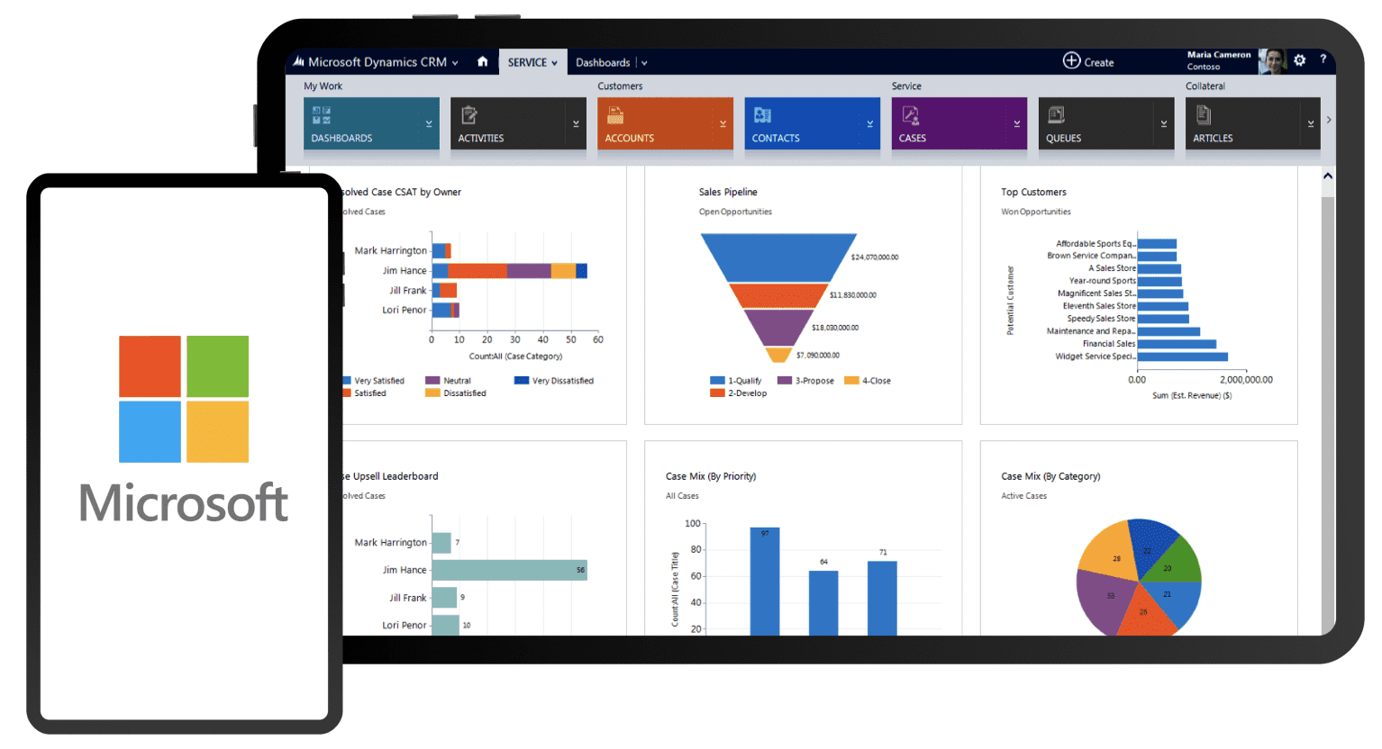Screen dimensions: 1382x749
Task: Click the 1-Qualify legend swatch
Action: click(x=717, y=381)
